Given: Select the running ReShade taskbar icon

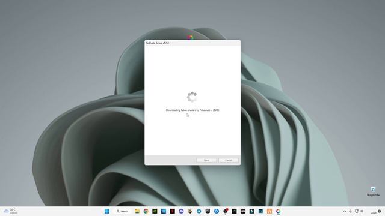Looking at the screenshot, I should point(278,211).
